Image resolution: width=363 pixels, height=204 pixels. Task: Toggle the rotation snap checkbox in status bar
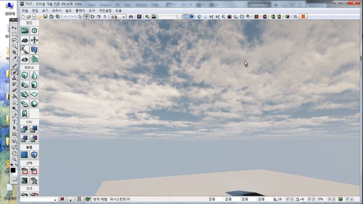(x=309, y=199)
